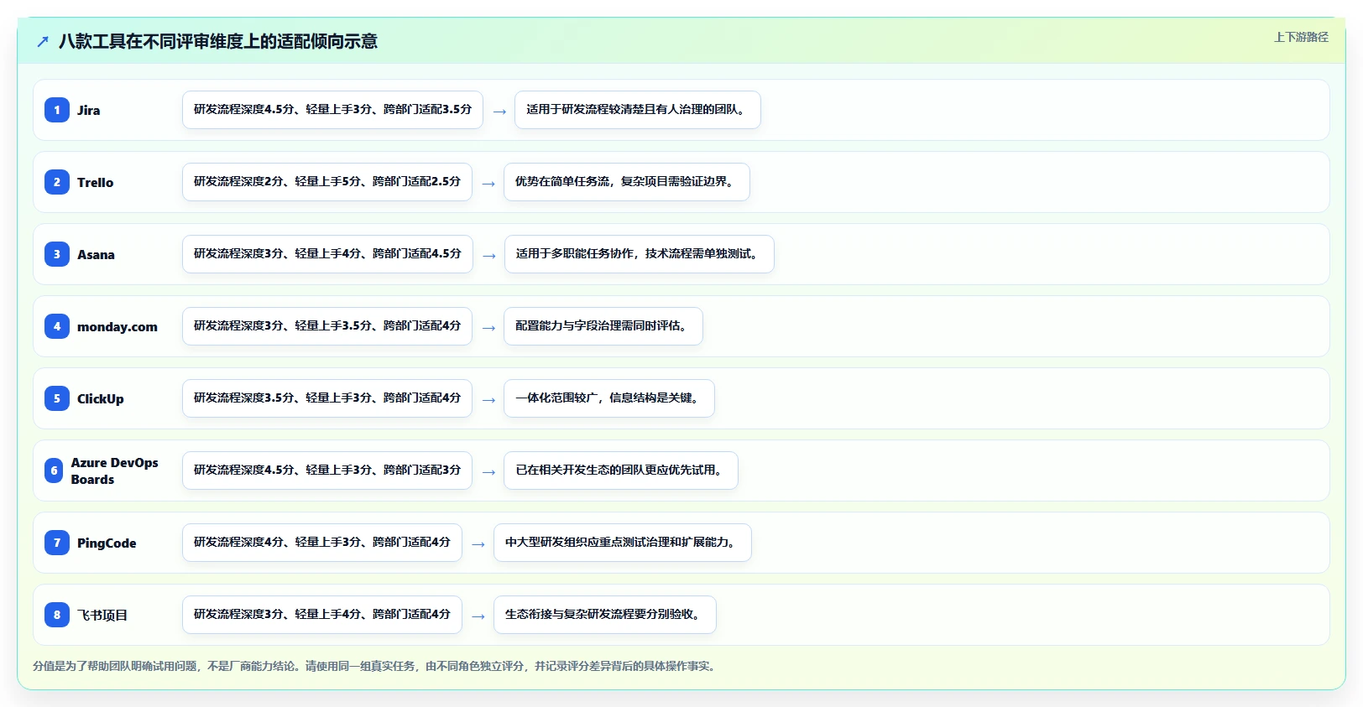Click the title 八款工具在不同评审维度上的适配倾向示意
1363x707 pixels.
click(x=218, y=41)
